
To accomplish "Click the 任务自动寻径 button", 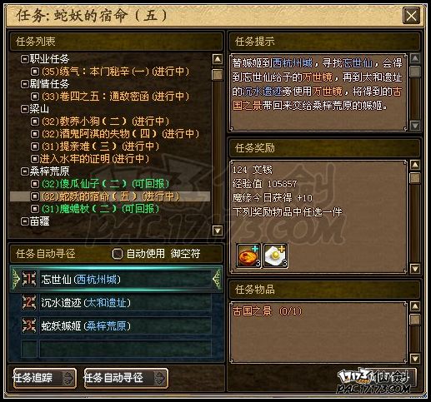I will pos(126,378).
